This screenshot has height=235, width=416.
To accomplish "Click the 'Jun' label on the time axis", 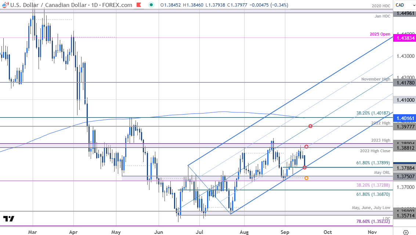I will pyautogui.click(x=159, y=232).
